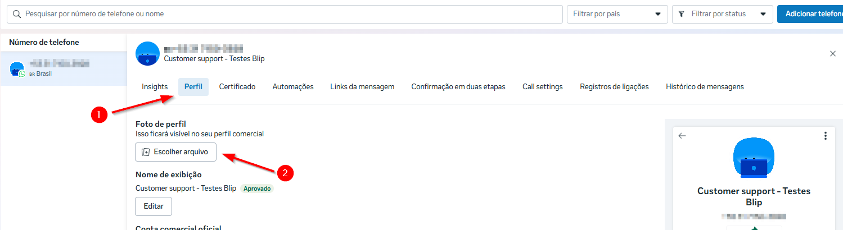Select the Perfil tab
Viewport: 843px width, 230px height.
point(193,87)
